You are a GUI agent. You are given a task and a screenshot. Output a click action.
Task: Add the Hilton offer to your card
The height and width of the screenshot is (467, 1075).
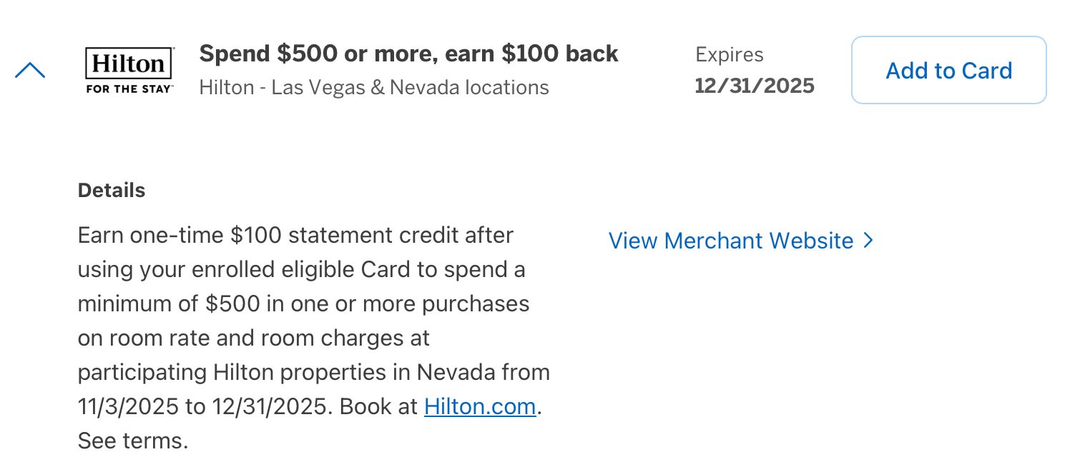coord(948,70)
